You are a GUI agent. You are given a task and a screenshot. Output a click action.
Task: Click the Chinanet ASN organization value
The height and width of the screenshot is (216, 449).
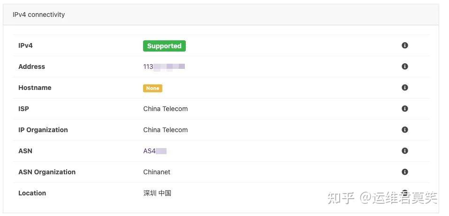[x=157, y=172]
